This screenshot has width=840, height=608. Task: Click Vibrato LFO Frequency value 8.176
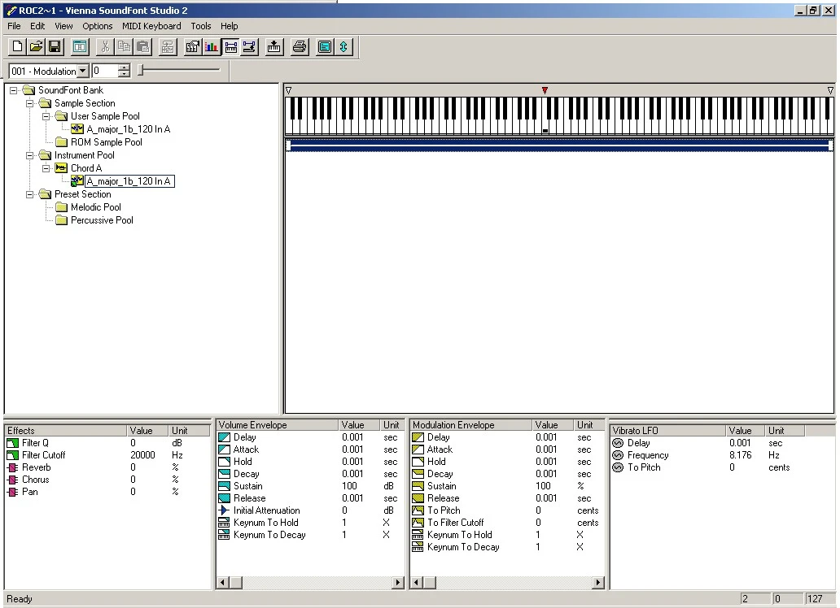pos(741,455)
